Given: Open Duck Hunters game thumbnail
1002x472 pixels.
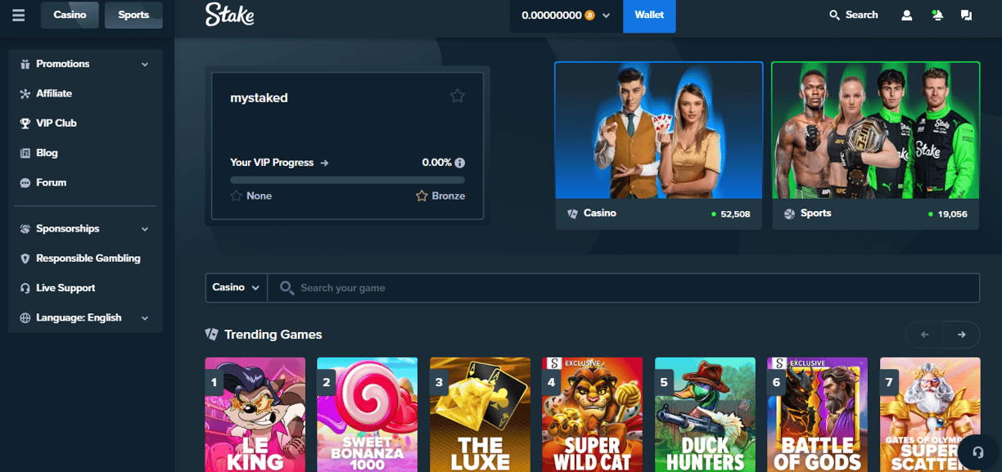Looking at the screenshot, I should tap(705, 415).
